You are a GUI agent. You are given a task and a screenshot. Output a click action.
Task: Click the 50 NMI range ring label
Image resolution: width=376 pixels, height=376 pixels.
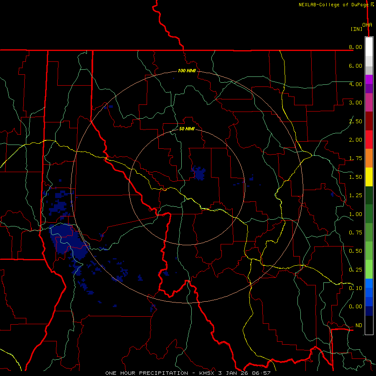click(187, 129)
